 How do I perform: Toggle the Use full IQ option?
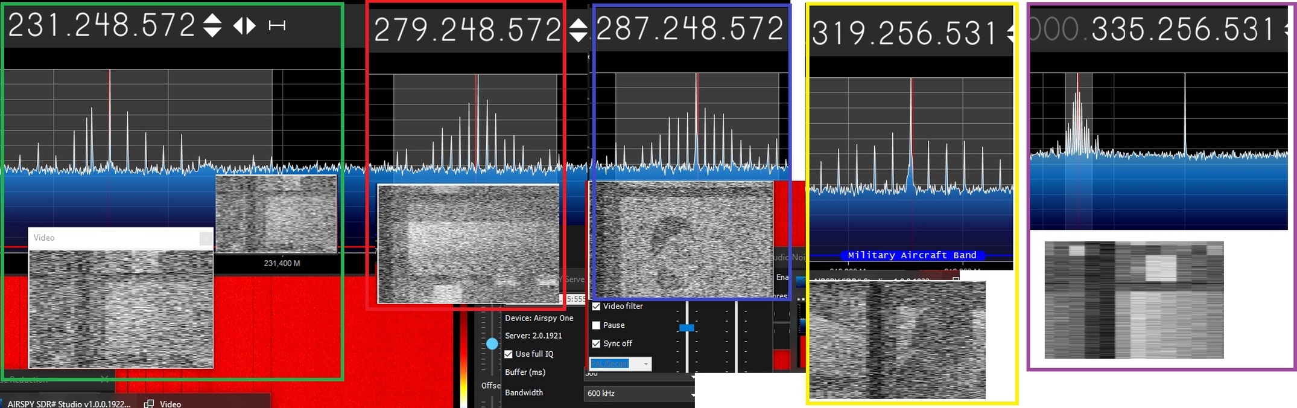point(509,354)
